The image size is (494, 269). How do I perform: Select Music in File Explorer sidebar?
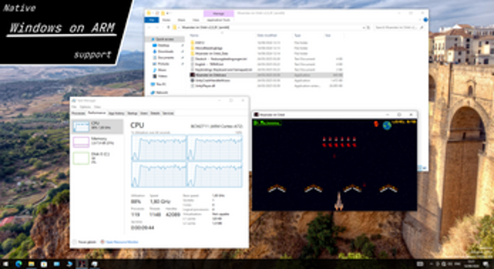160,70
